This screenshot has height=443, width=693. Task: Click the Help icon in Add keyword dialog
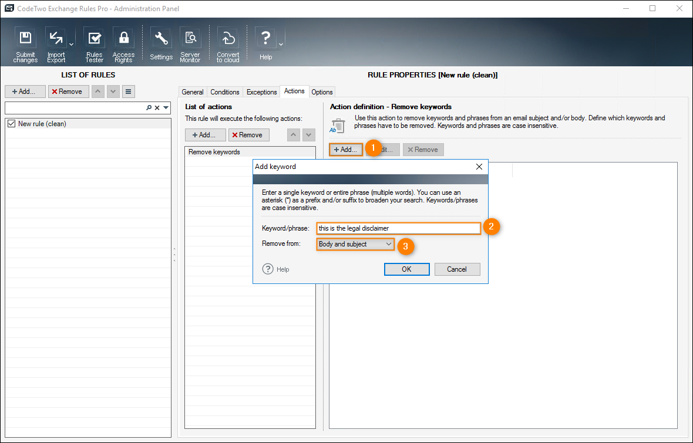tap(268, 269)
